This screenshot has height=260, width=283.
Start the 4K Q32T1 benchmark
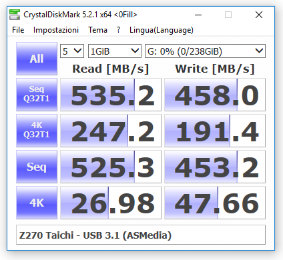37,131
